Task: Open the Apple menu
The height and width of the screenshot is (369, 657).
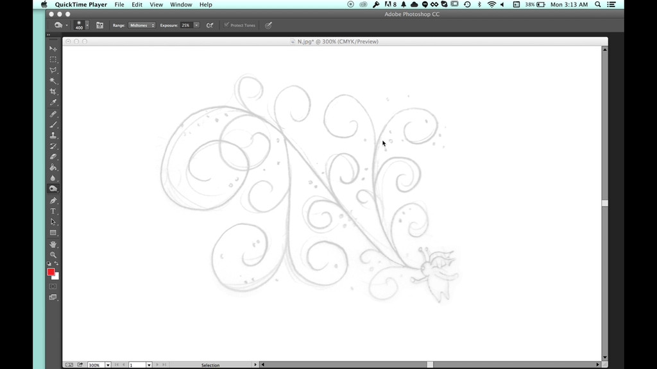Action: (x=44, y=4)
